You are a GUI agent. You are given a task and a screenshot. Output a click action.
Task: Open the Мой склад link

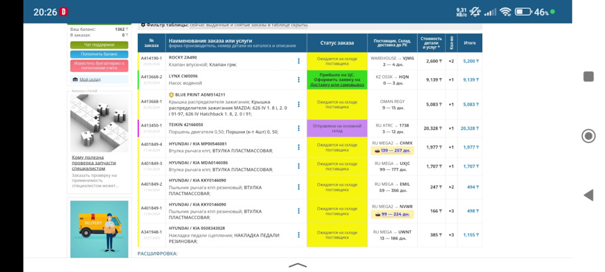coord(90,79)
